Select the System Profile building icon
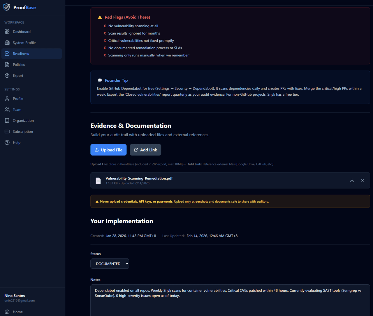This screenshot has height=316, width=373. click(x=7, y=42)
